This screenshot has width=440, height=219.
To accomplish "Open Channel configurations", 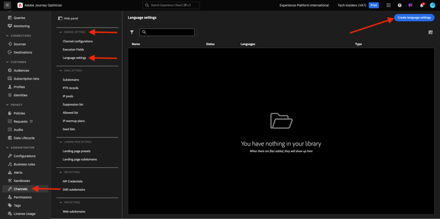I will [x=77, y=41].
